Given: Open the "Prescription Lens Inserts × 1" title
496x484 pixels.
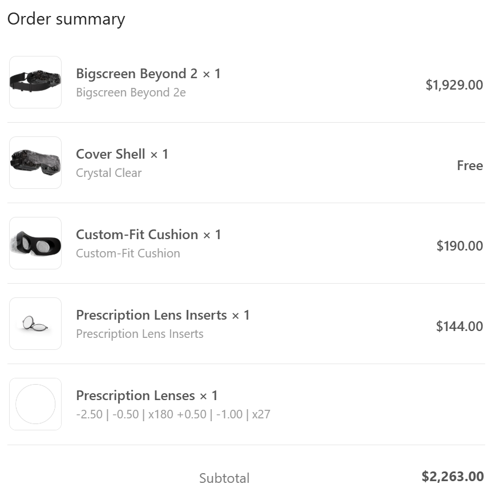Looking at the screenshot, I should click(163, 315).
